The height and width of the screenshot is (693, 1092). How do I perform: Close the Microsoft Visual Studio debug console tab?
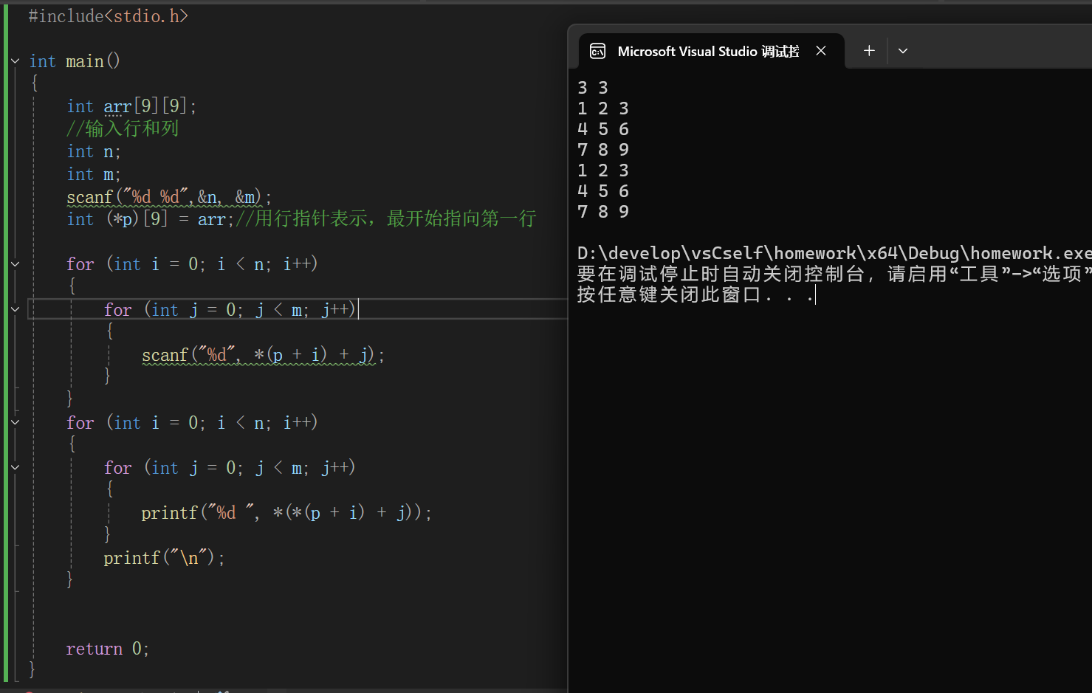pos(821,51)
